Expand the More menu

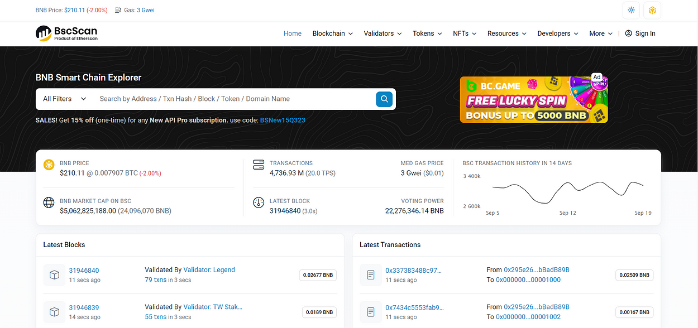[601, 33]
